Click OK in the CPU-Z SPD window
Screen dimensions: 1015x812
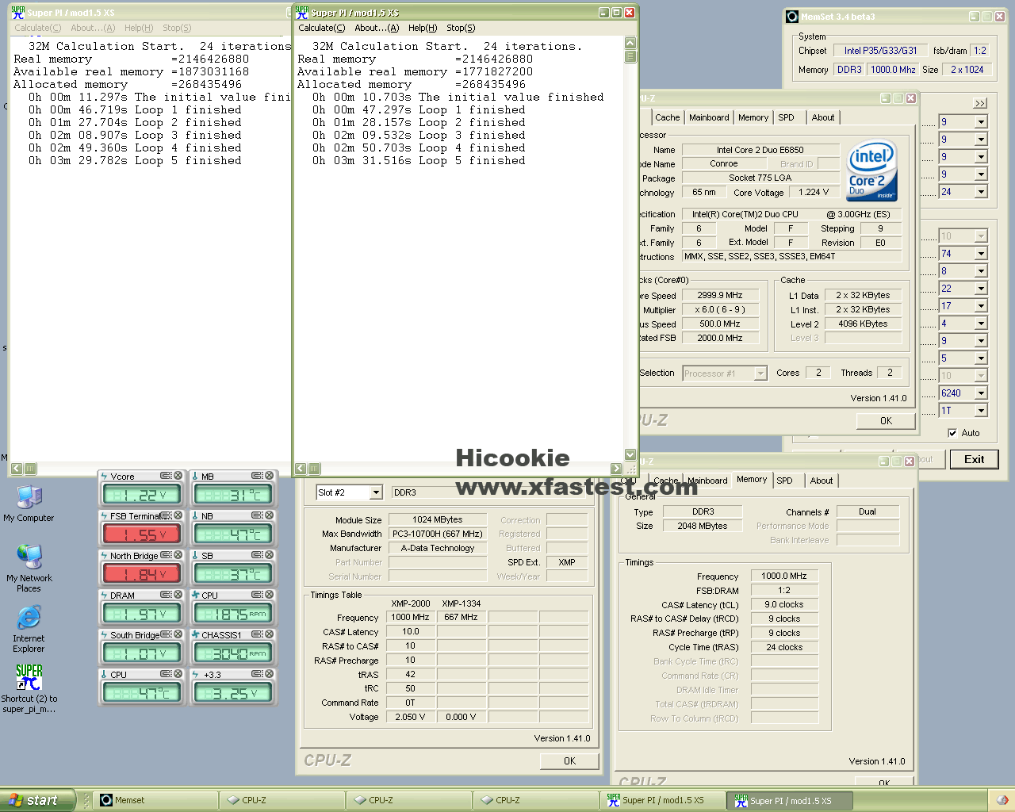coord(569,761)
